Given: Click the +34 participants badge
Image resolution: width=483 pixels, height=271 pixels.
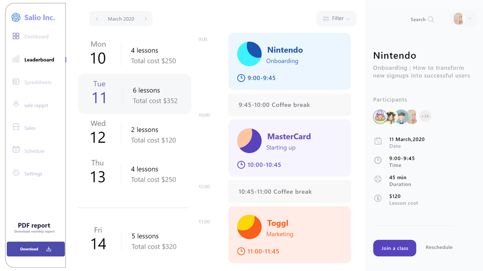Looking at the screenshot, I should 425,117.
